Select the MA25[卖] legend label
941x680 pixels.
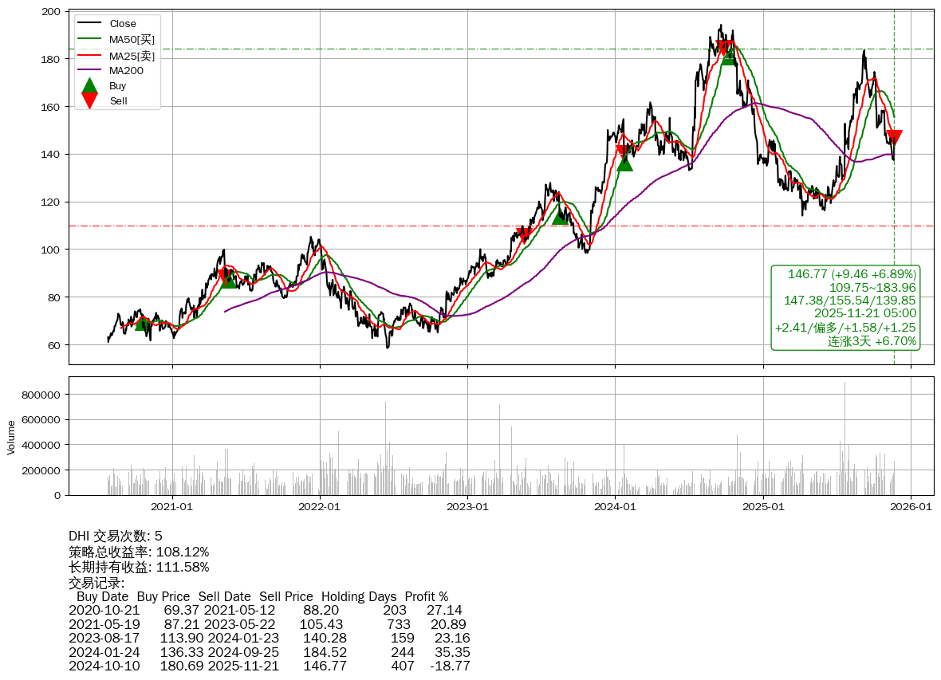pos(132,55)
